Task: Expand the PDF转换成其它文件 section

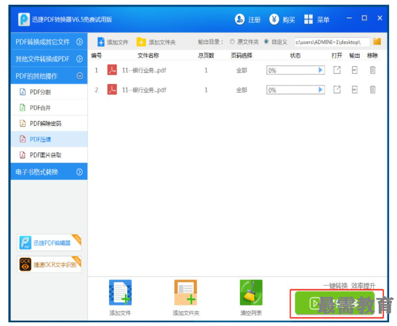Action: (x=49, y=41)
